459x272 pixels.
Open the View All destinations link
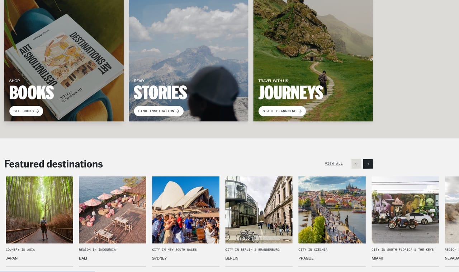(333, 164)
